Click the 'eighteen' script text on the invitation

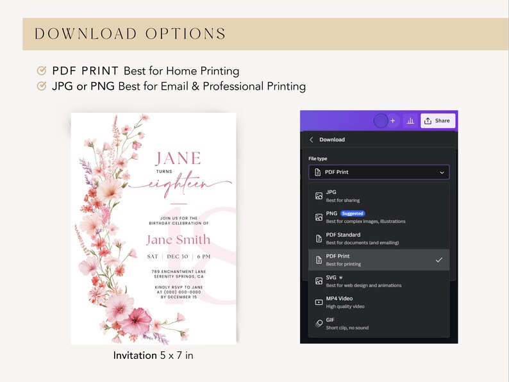(x=181, y=185)
